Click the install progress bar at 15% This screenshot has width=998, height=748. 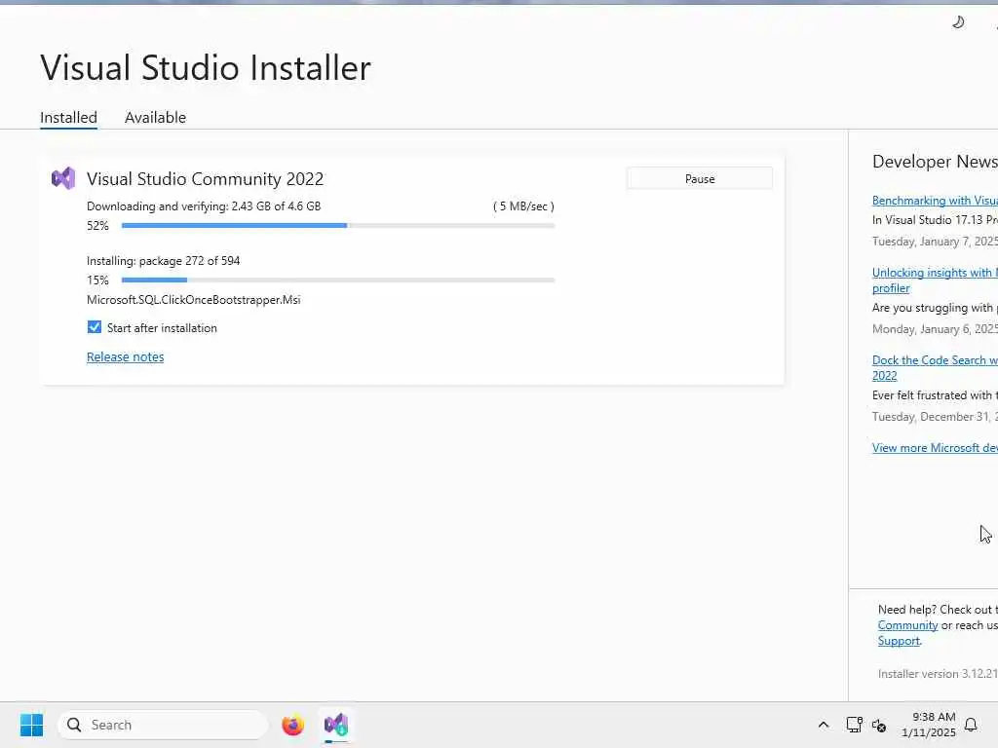pos(338,280)
